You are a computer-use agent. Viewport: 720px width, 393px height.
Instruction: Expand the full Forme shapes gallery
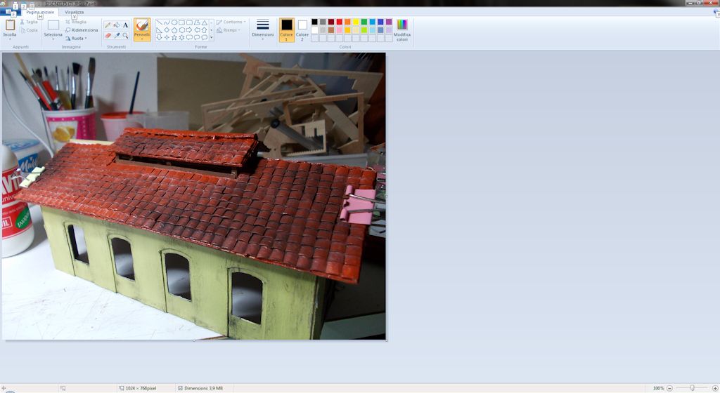[x=211, y=37]
